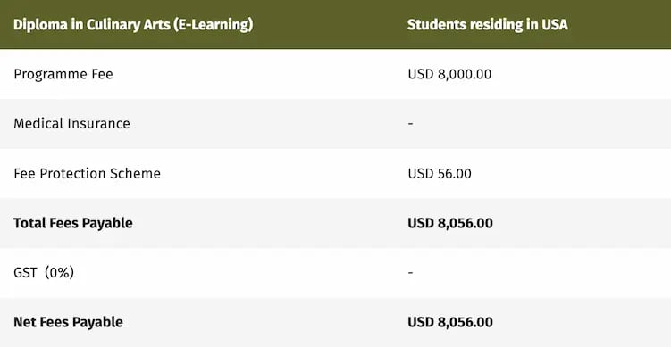Image resolution: width=671 pixels, height=347 pixels.
Task: Click the USD 8,000.00 programme fee value
Action: coord(449,74)
